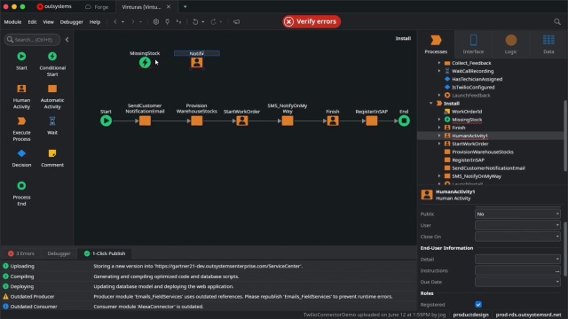
Task: Switch to the 3 Errors tab
Action: click(x=21, y=253)
